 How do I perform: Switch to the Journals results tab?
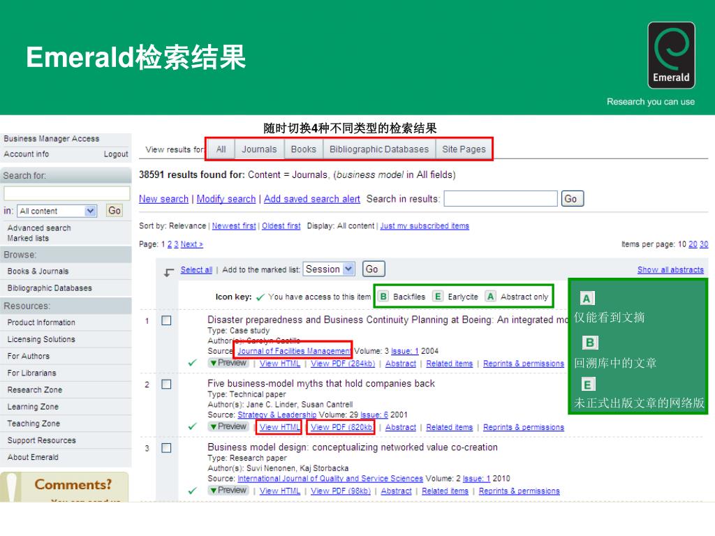260,149
